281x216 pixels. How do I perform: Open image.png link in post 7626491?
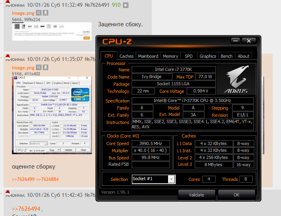point(23,13)
